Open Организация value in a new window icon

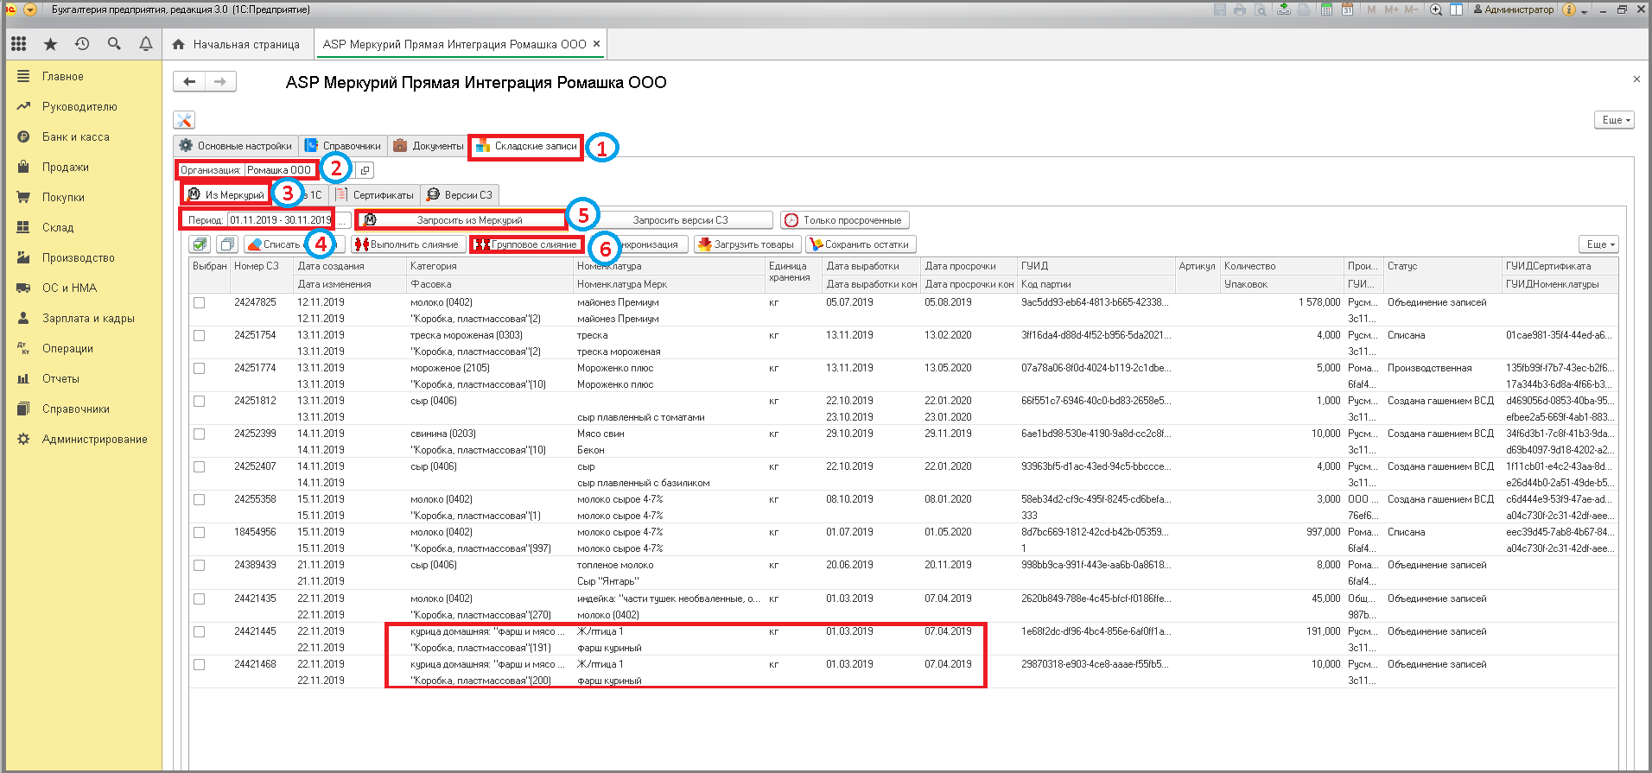click(365, 170)
